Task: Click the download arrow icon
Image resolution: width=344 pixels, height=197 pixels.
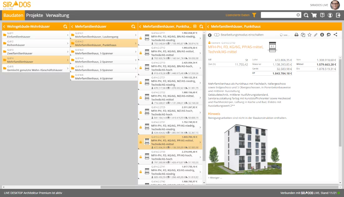Action: pos(322,35)
